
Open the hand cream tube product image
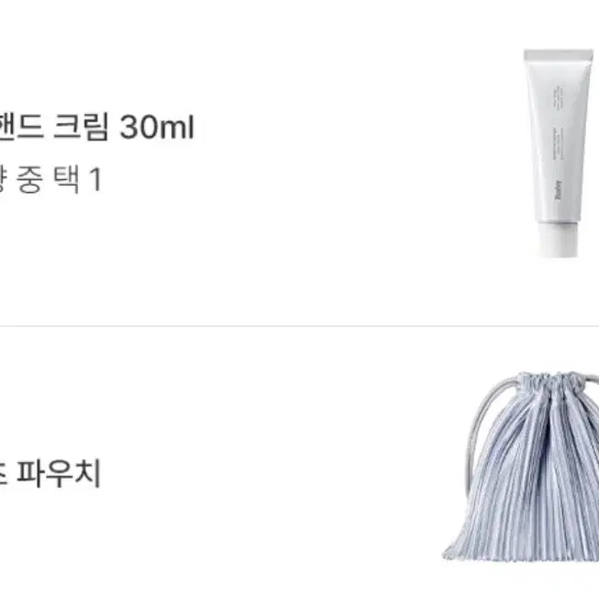559,153
